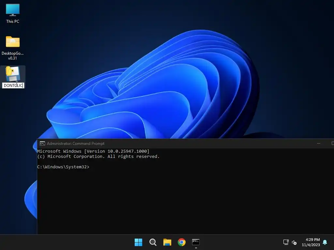Click the date 11/4/2023 in tray
Screen dimensions: 334x250
[x=311, y=245]
